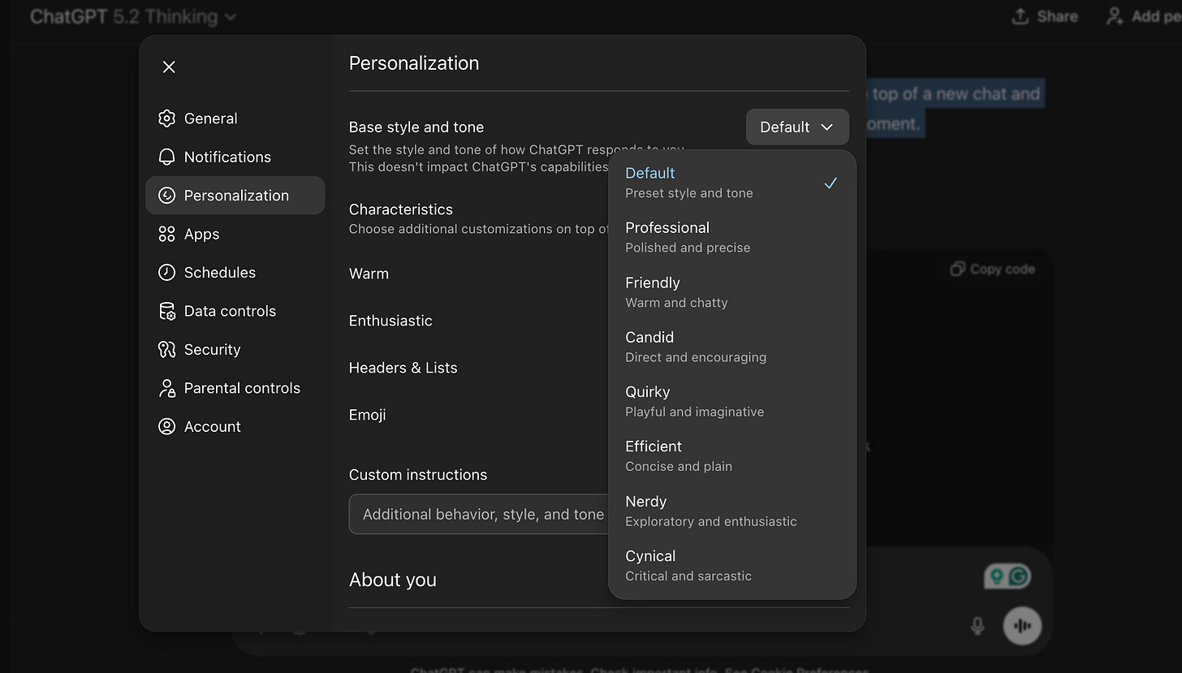Screen dimensions: 1182x673
Task: Click the Custom instructions heading
Action: pos(418,475)
